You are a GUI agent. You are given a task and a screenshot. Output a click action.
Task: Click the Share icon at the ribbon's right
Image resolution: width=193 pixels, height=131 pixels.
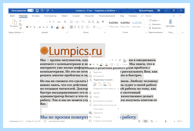pos(174,16)
